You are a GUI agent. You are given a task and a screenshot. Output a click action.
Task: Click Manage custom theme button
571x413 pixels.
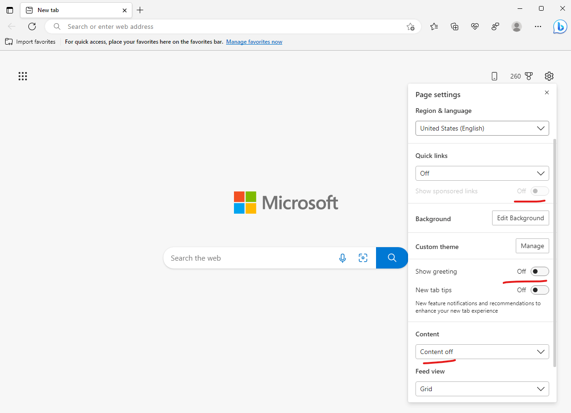[x=532, y=246]
